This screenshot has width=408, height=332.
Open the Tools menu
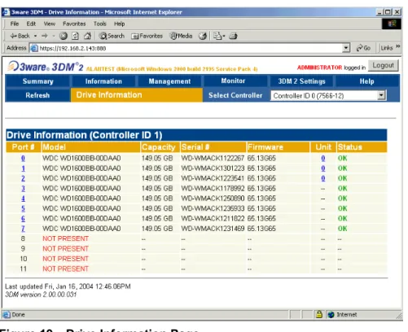pyautogui.click(x=100, y=24)
